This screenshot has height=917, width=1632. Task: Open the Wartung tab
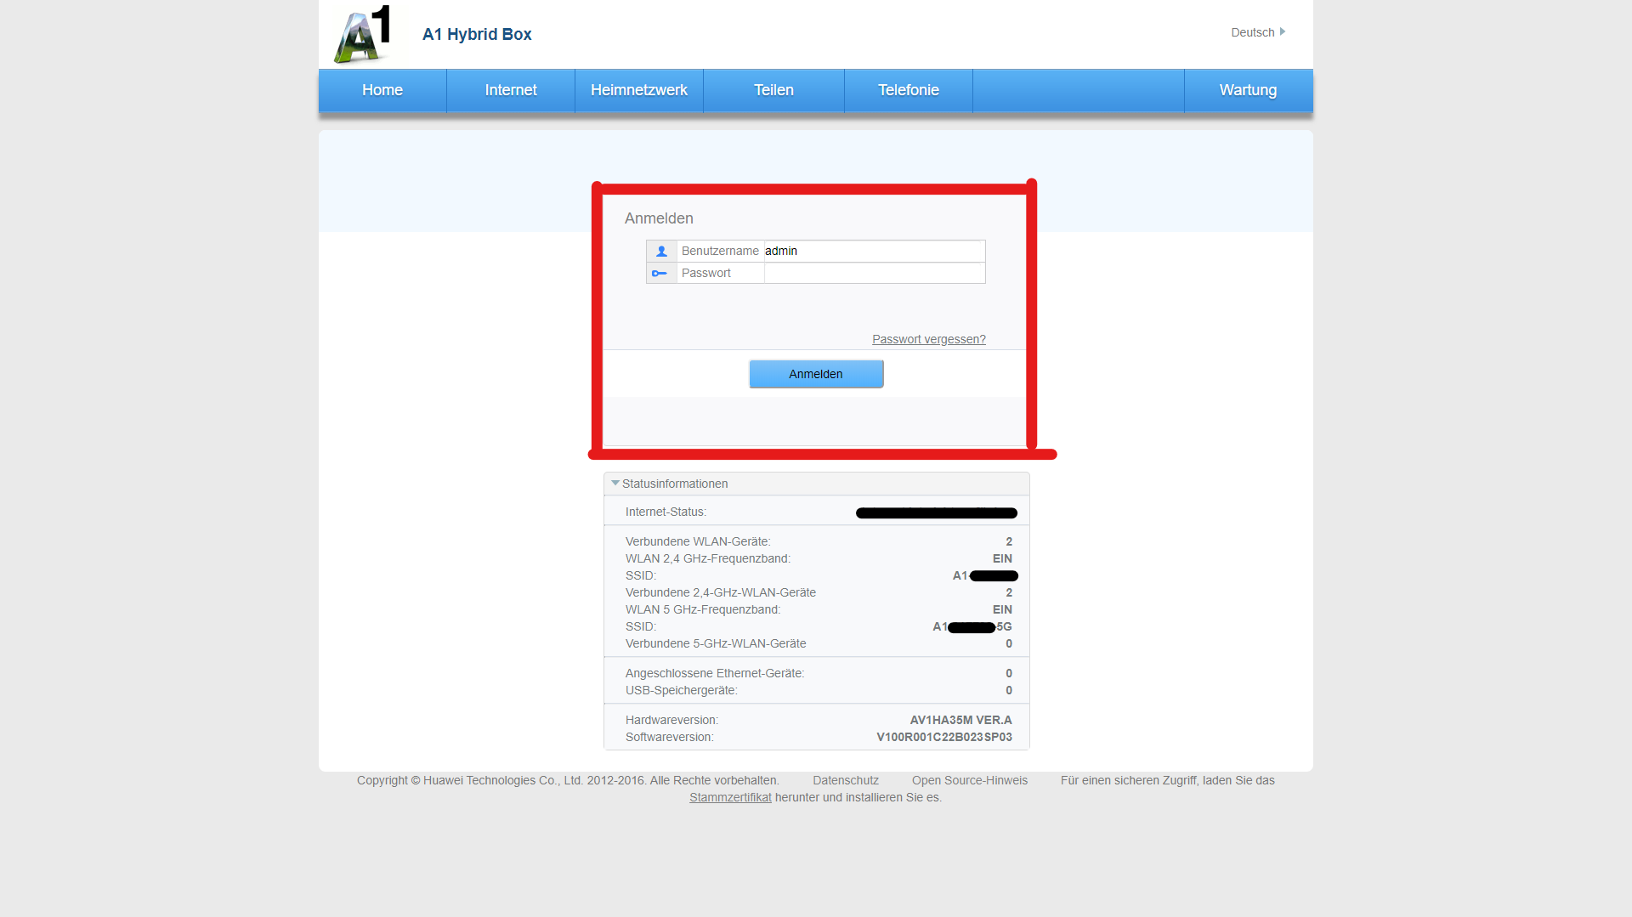tap(1248, 90)
